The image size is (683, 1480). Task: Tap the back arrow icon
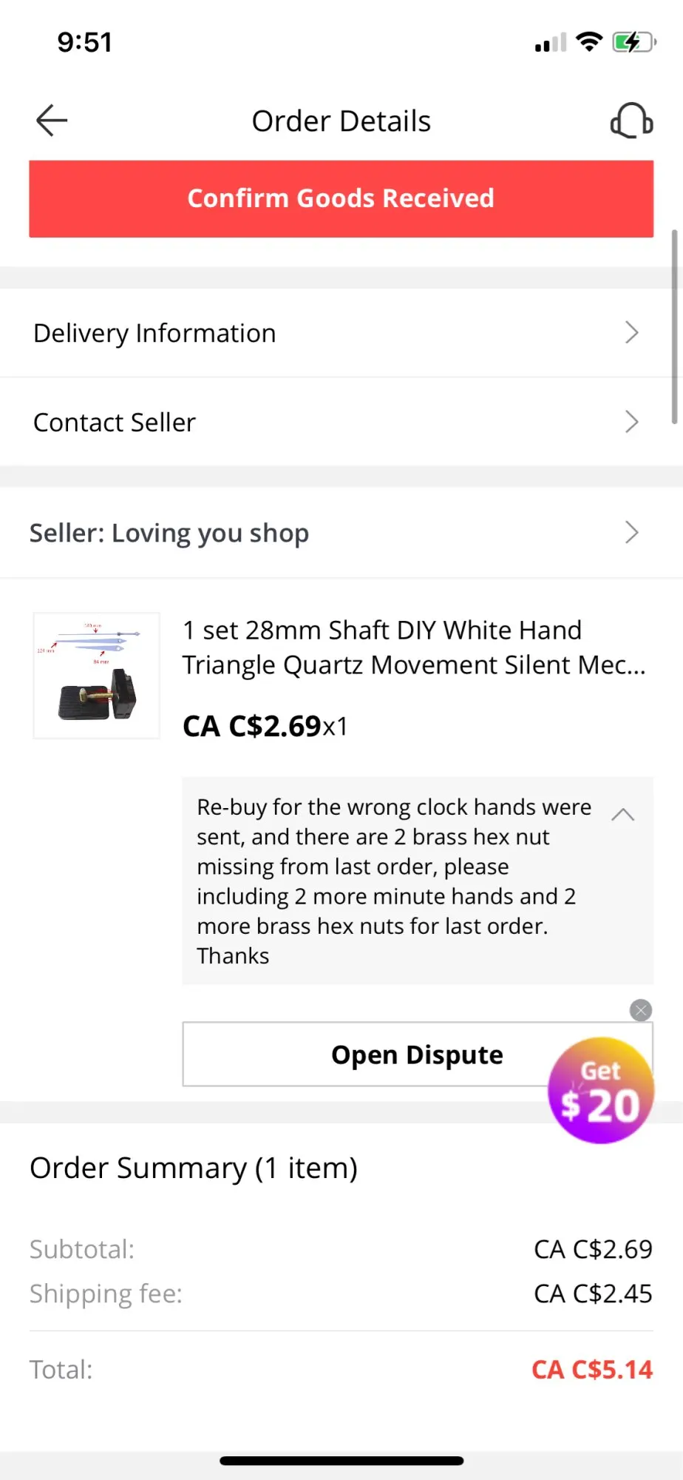[x=52, y=121]
